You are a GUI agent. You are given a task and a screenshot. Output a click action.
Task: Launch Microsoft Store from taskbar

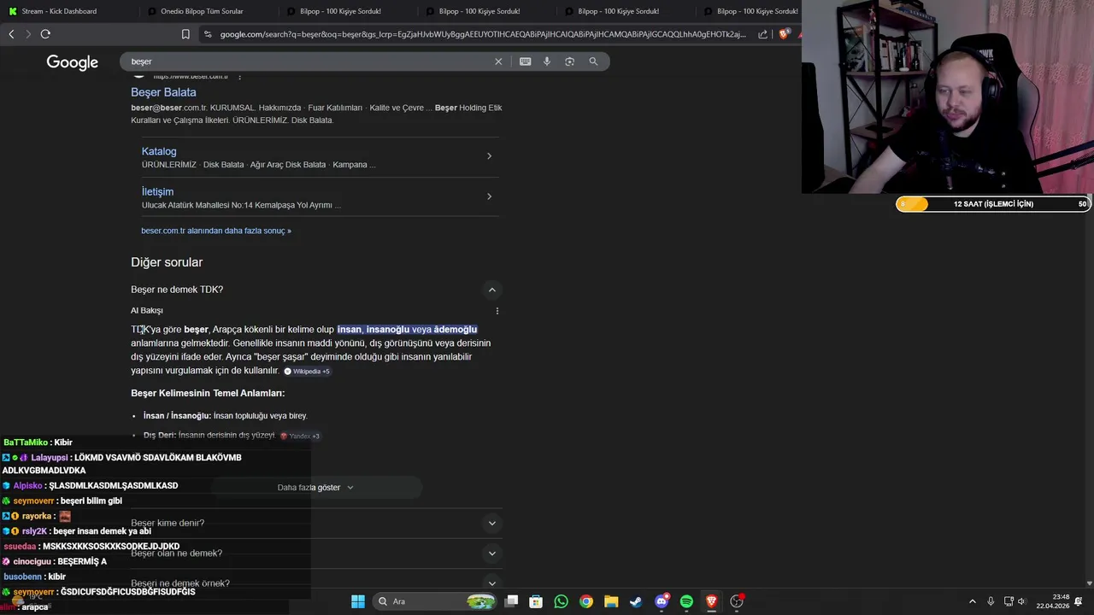pos(536,601)
